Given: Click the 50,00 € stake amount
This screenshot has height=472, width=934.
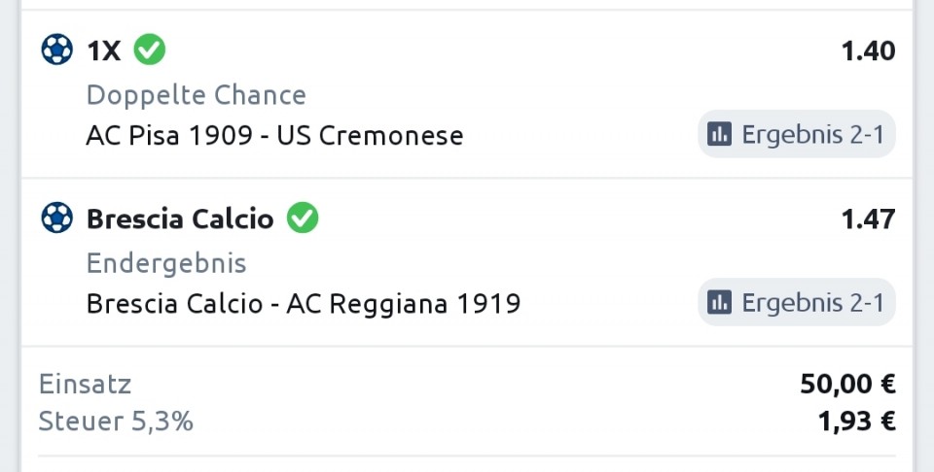Looking at the screenshot, I should [847, 384].
